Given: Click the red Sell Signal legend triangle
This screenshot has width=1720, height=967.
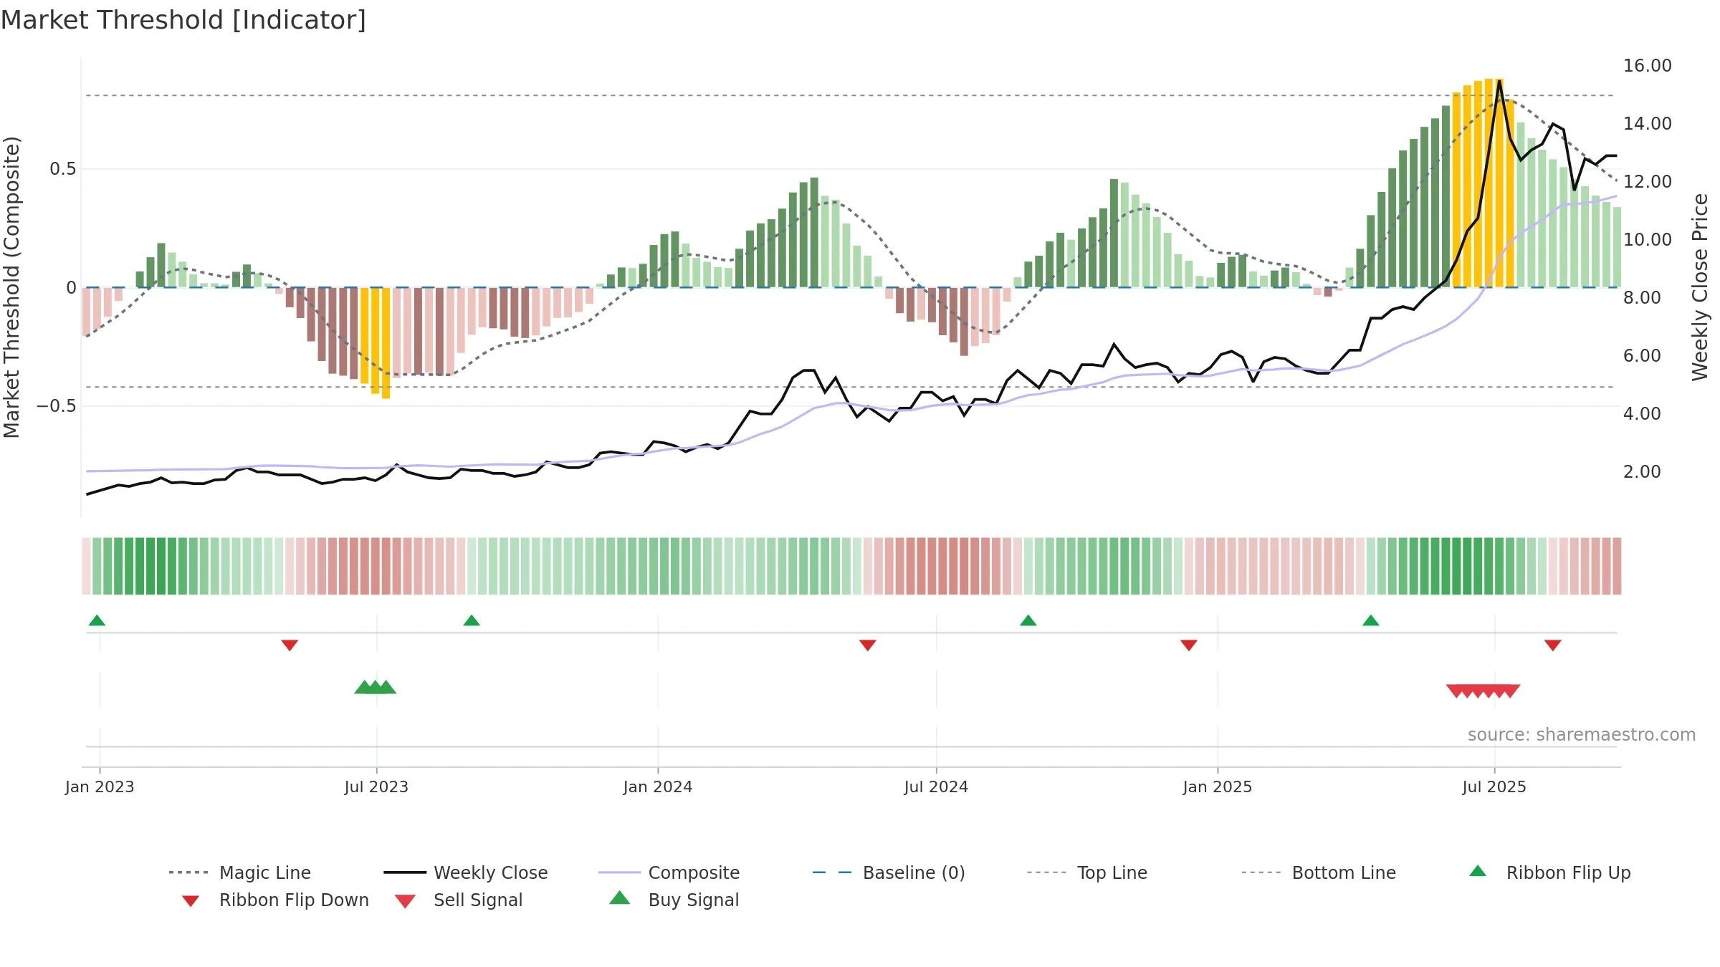Looking at the screenshot, I should 405,901.
